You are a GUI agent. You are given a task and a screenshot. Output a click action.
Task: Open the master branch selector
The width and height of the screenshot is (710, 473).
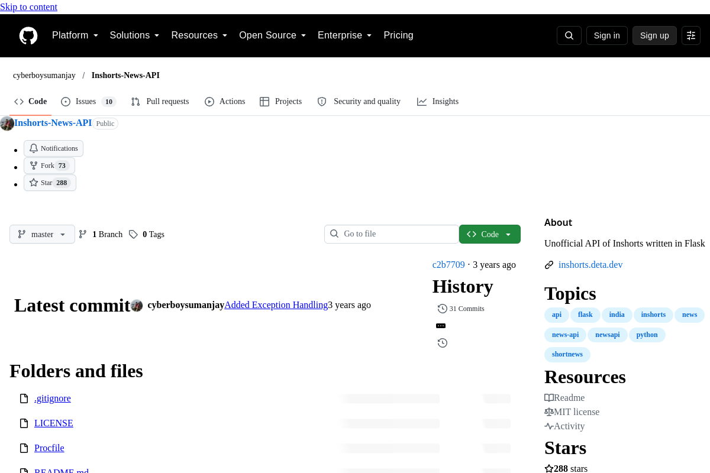click(43, 234)
